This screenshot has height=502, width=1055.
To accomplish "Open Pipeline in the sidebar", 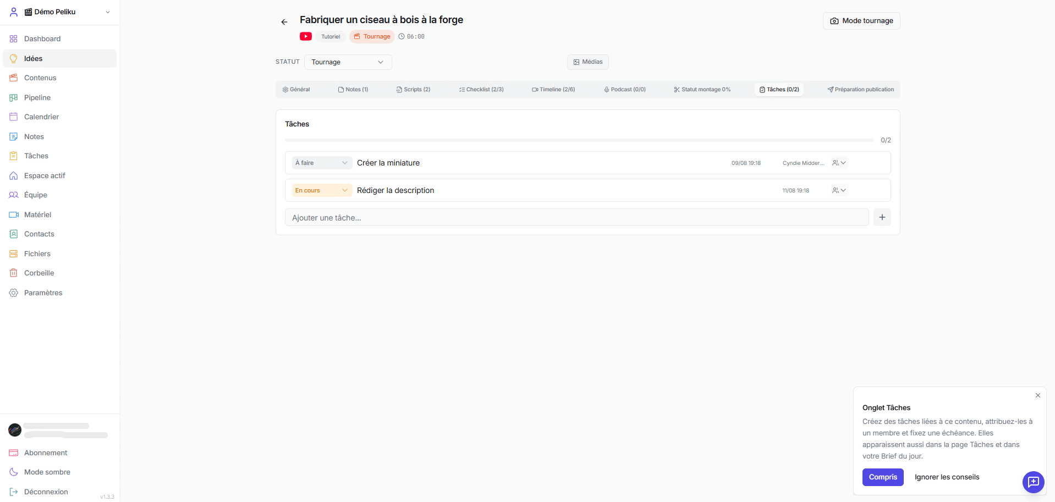I will [x=60, y=98].
